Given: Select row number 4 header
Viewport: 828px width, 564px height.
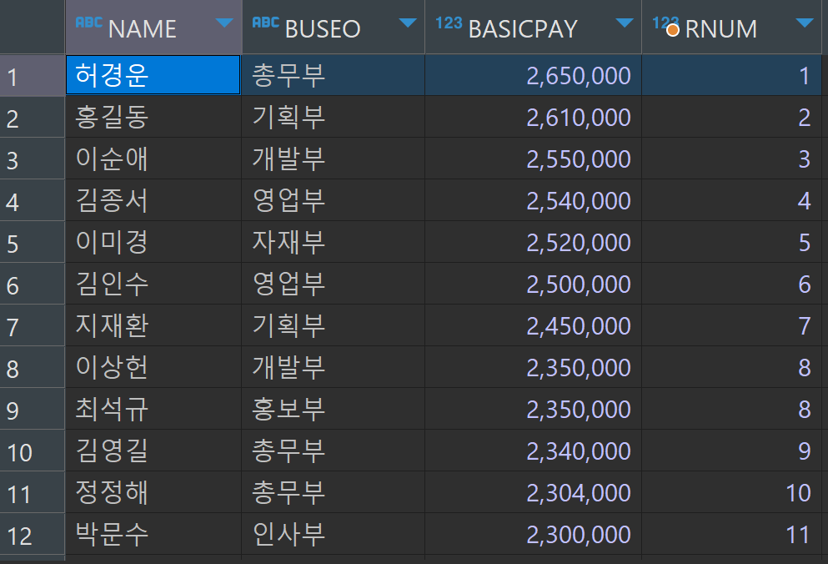Looking at the screenshot, I should [33, 201].
